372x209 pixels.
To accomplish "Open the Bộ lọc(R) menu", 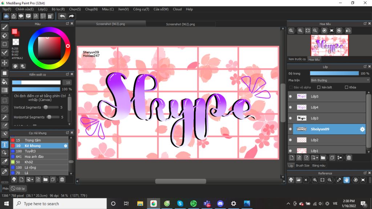I will click(x=58, y=9).
